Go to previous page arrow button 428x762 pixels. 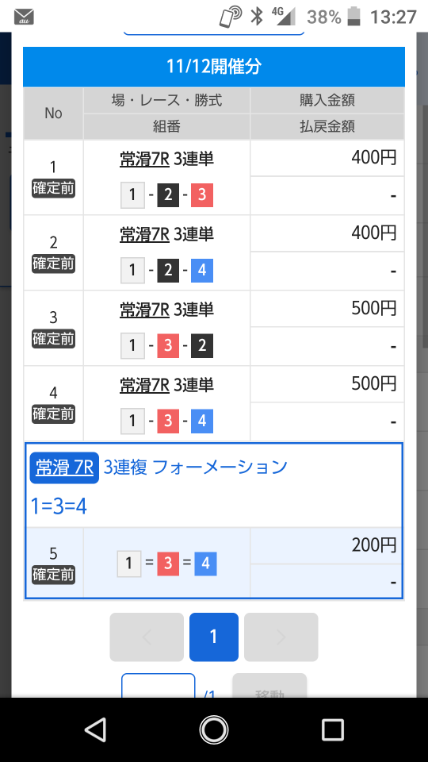(x=147, y=637)
